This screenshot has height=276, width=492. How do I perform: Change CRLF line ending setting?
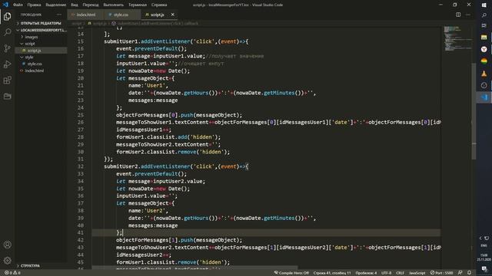pos(400,273)
